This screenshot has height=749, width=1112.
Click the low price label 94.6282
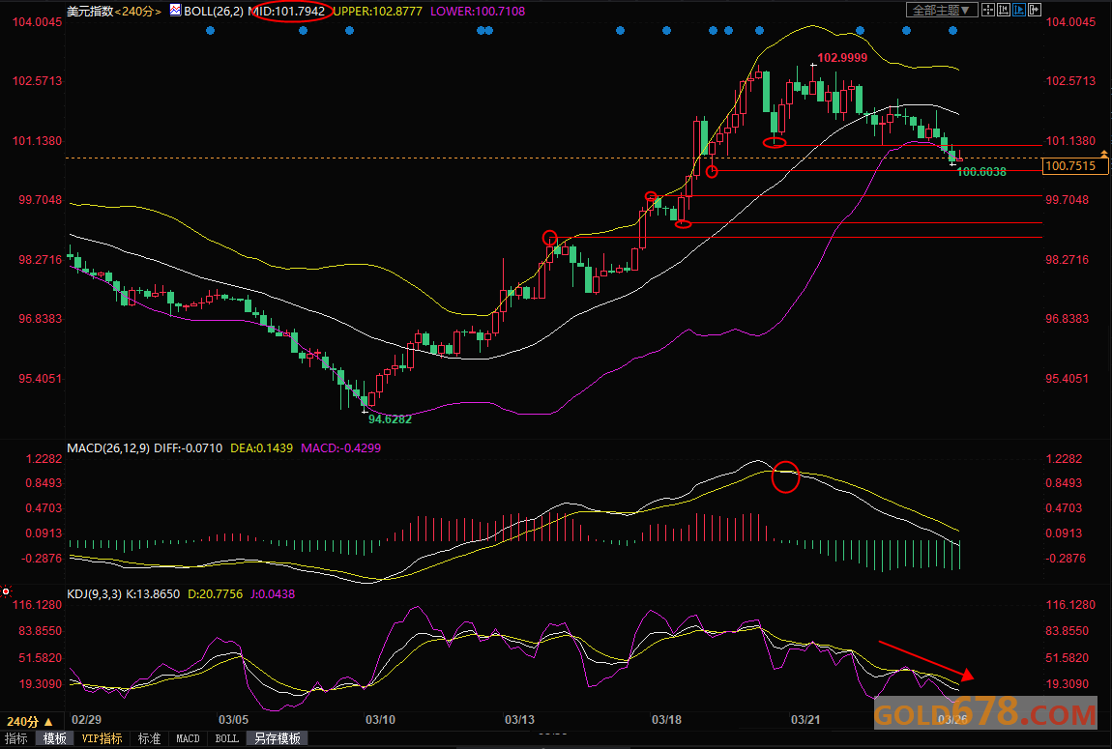(x=390, y=418)
